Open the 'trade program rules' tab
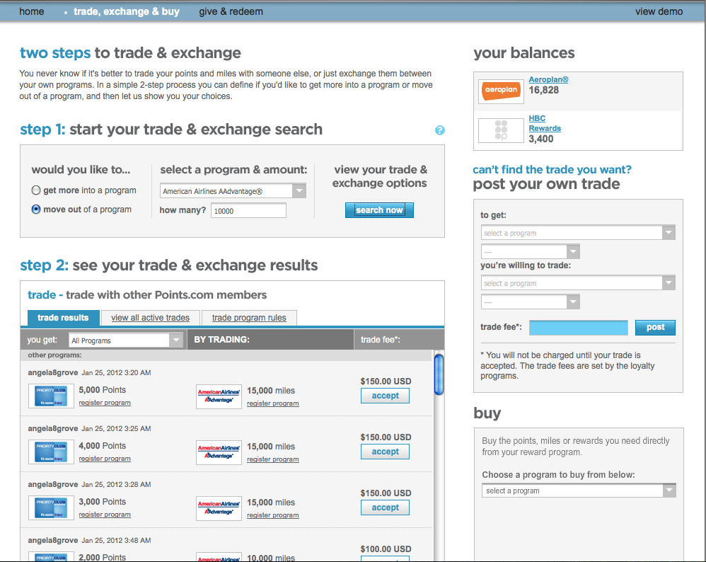Screen dimensions: 706x562 coord(249,318)
